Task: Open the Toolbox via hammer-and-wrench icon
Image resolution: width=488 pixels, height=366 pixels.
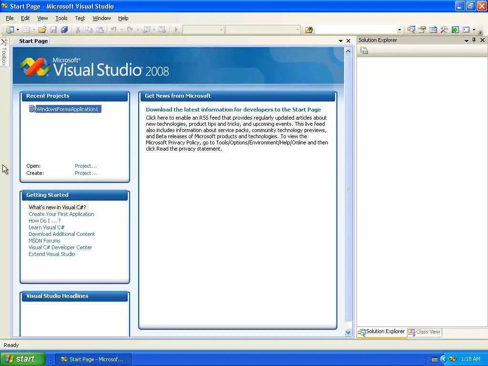Action: click(444, 30)
